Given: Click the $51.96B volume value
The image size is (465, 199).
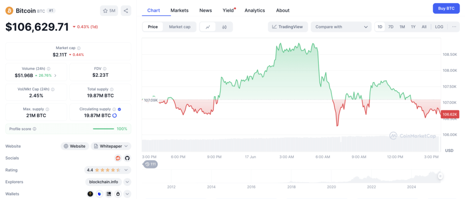Looking at the screenshot, I should tap(24, 75).
